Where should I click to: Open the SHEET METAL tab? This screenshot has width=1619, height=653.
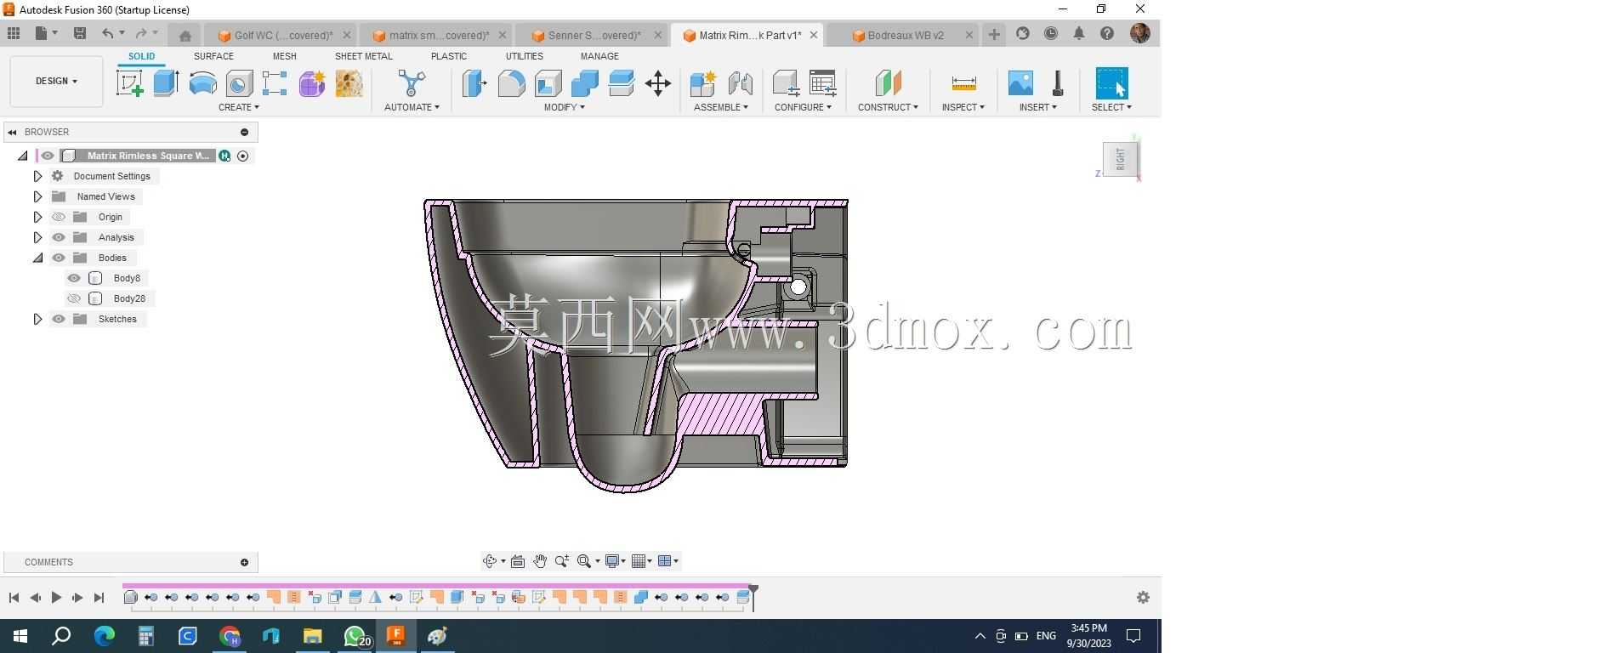pyautogui.click(x=364, y=56)
